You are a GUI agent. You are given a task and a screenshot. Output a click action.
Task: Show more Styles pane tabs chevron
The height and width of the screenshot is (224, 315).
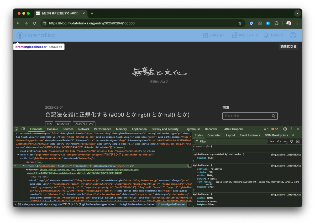[x=293, y=135]
